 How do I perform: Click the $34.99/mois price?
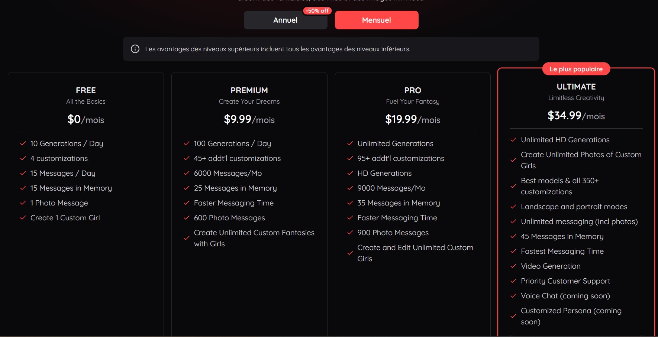[x=576, y=116]
